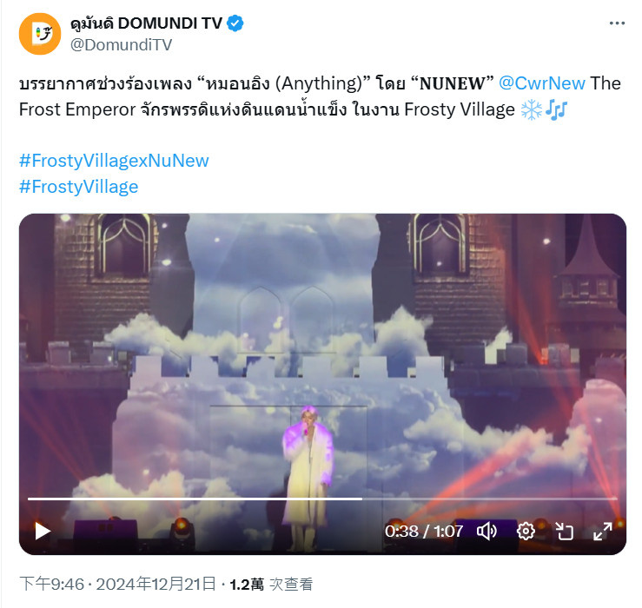The width and height of the screenshot is (642, 608).
Task: Play the tweet video
Action: point(43,531)
